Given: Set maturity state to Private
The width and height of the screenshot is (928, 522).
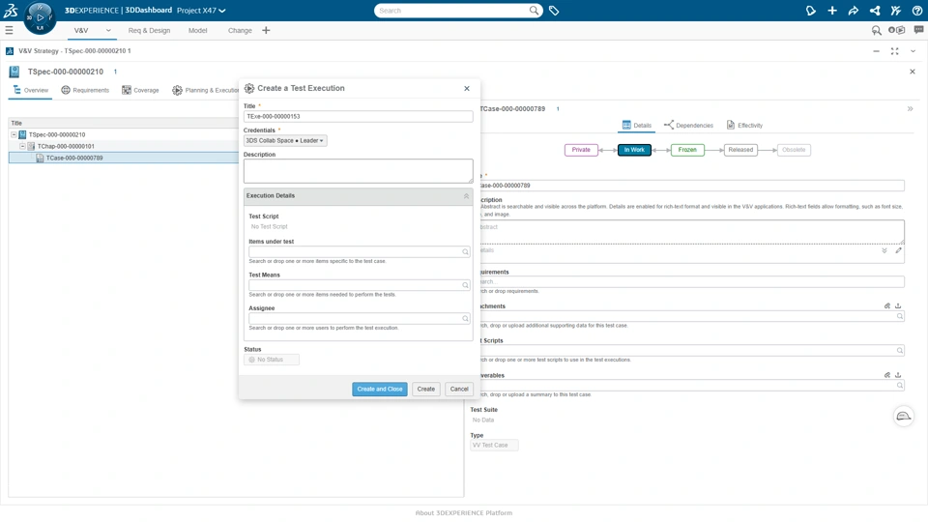Looking at the screenshot, I should click(x=581, y=150).
